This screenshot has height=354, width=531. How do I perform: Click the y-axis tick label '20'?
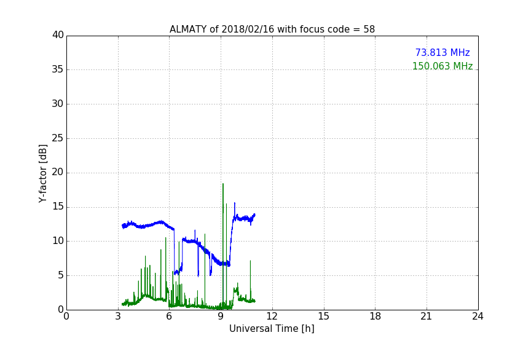[58, 172]
